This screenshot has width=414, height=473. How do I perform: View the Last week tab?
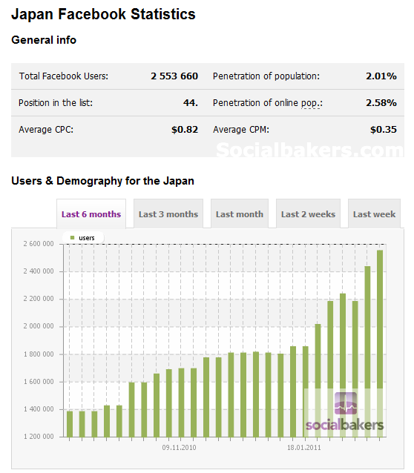pos(374,214)
